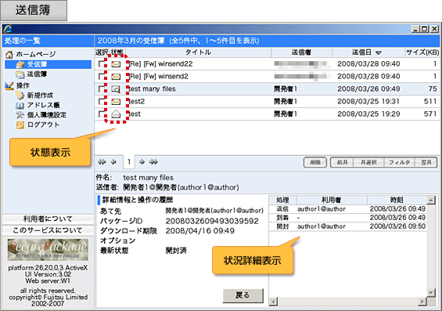
Task: Click the history panel scroll-up arrow
Action: click(x=431, y=201)
